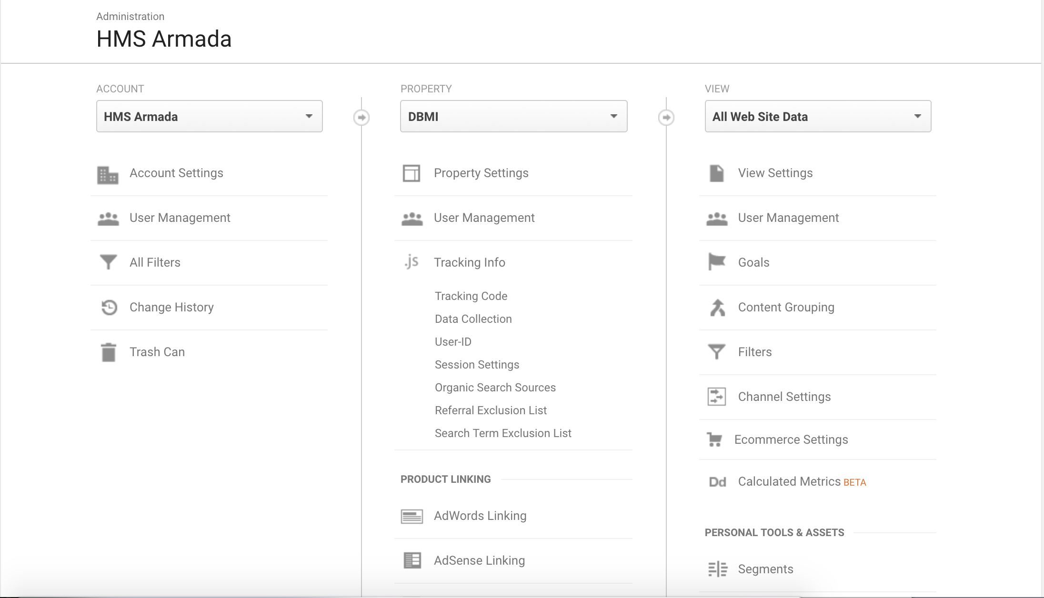
Task: Click the view User Management people icon
Action: pyautogui.click(x=717, y=219)
